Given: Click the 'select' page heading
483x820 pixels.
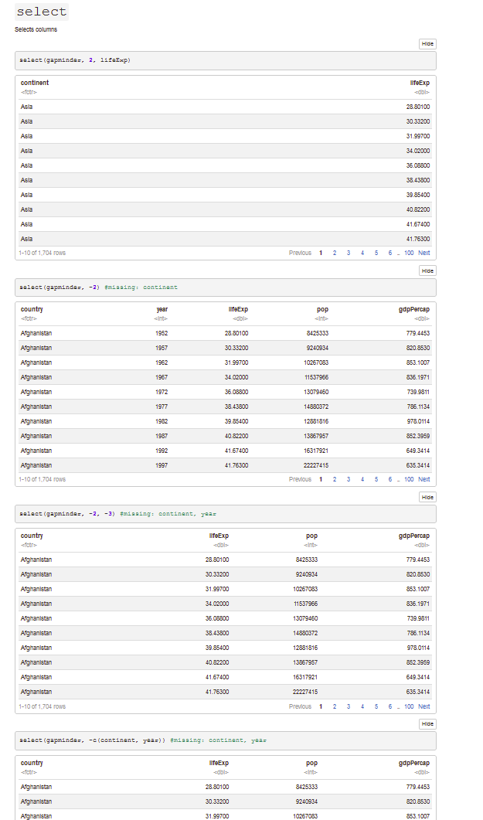Looking at the screenshot, I should [41, 12].
